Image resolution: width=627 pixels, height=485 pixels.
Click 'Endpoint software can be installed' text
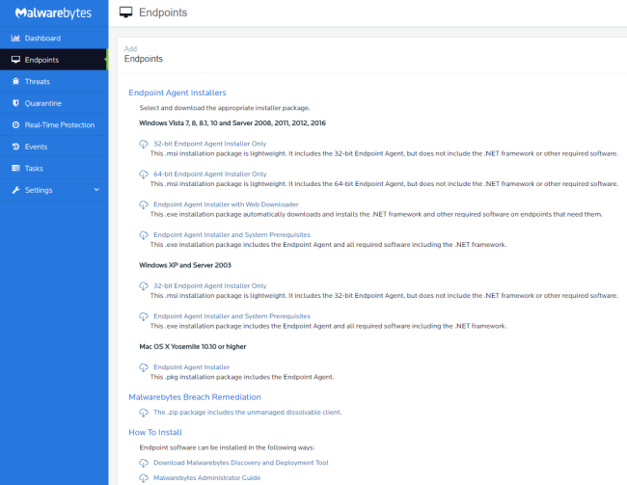tap(227, 447)
